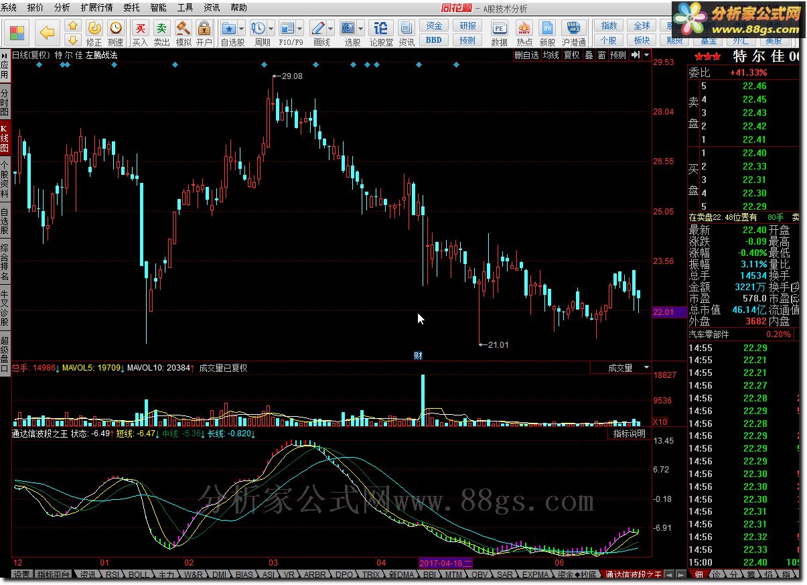The height and width of the screenshot is (585, 807).
Task: Click the page-down arrow icon
Action: pos(73,40)
